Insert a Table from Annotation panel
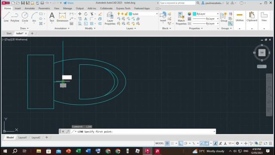The width and height of the screenshot is (275, 155). coord(71,24)
